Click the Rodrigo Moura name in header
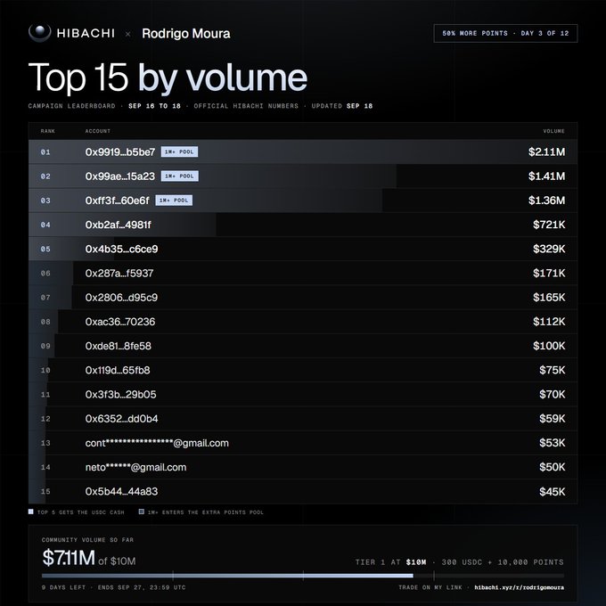Image resolution: width=606 pixels, height=606 pixels. [x=186, y=34]
